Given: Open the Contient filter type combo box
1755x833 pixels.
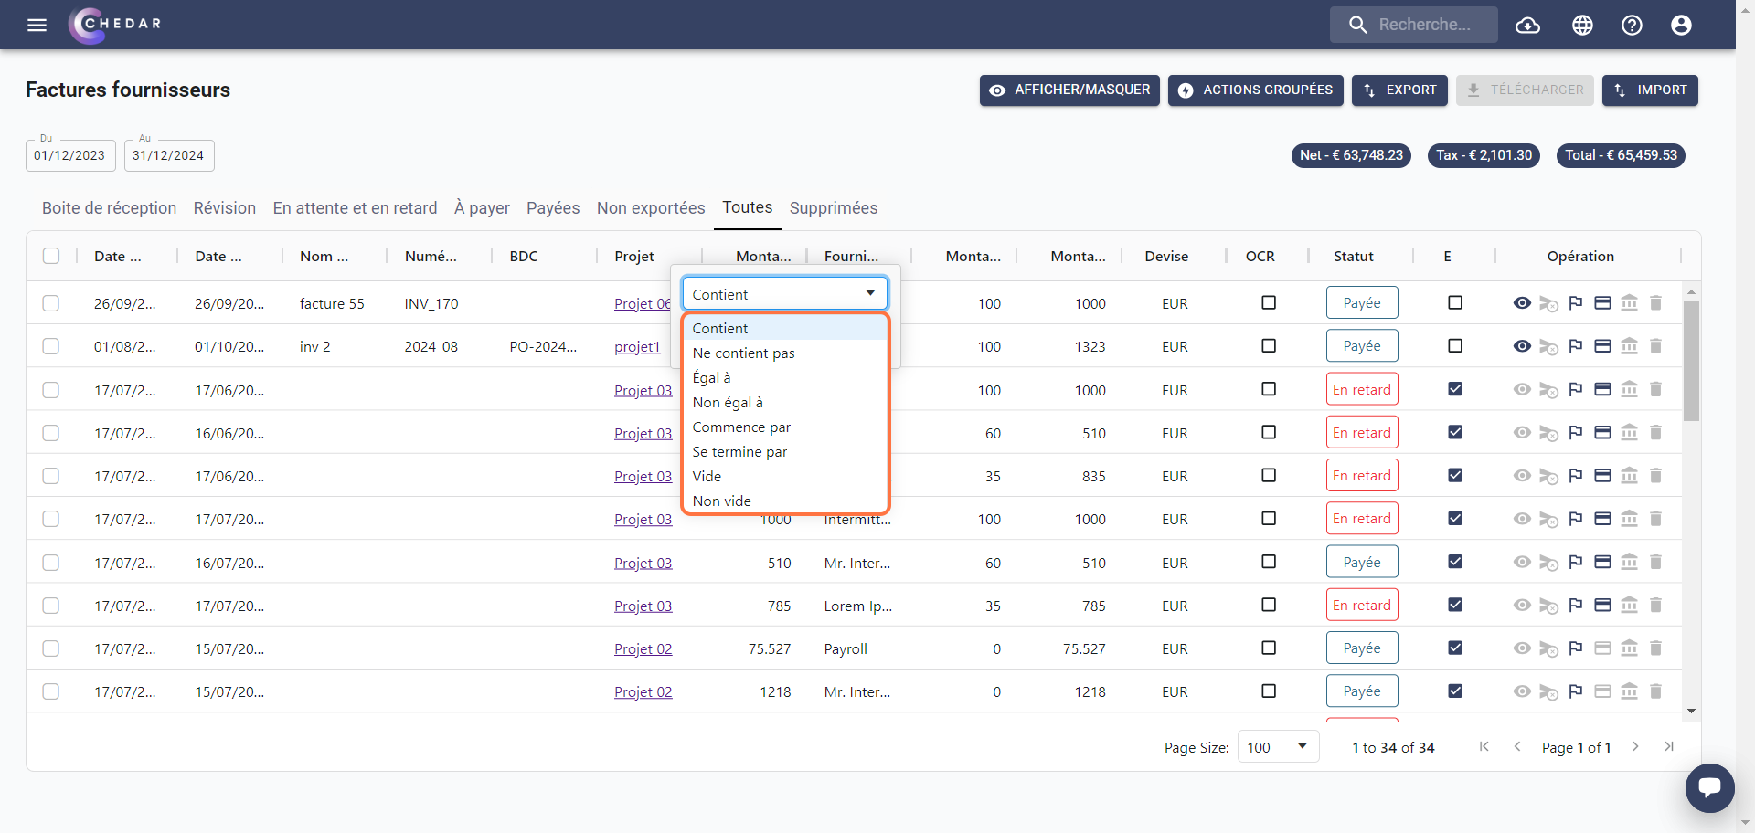Looking at the screenshot, I should click(x=785, y=294).
